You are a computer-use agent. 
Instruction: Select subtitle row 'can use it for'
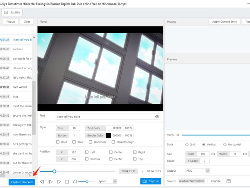point(16,59)
